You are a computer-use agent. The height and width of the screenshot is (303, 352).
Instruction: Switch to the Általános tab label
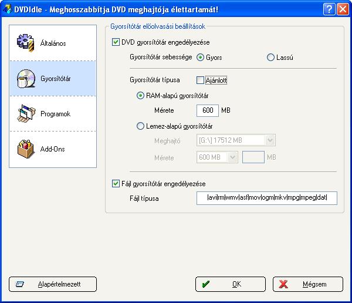click(x=53, y=43)
